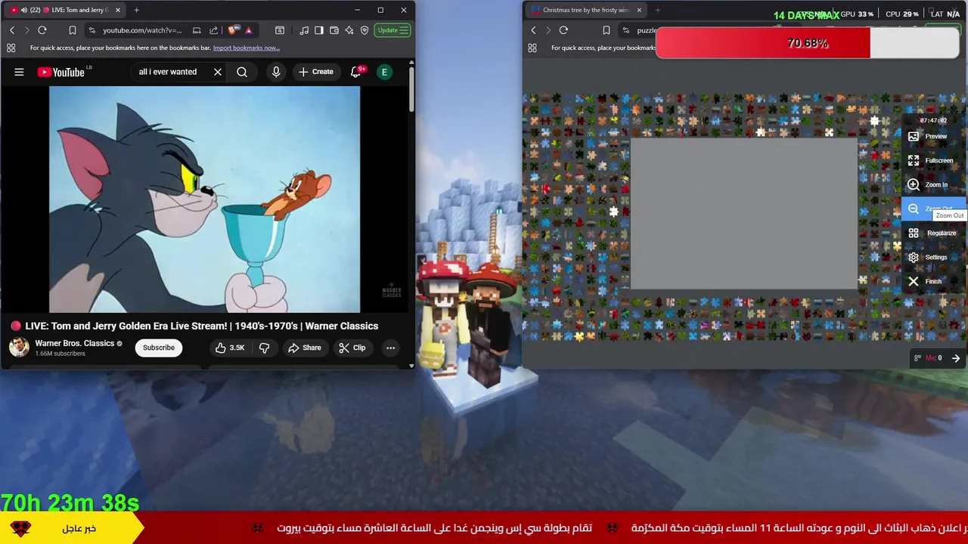The image size is (968, 544).
Task: Open the YouTube hamburger guide menu
Action: pyautogui.click(x=19, y=72)
